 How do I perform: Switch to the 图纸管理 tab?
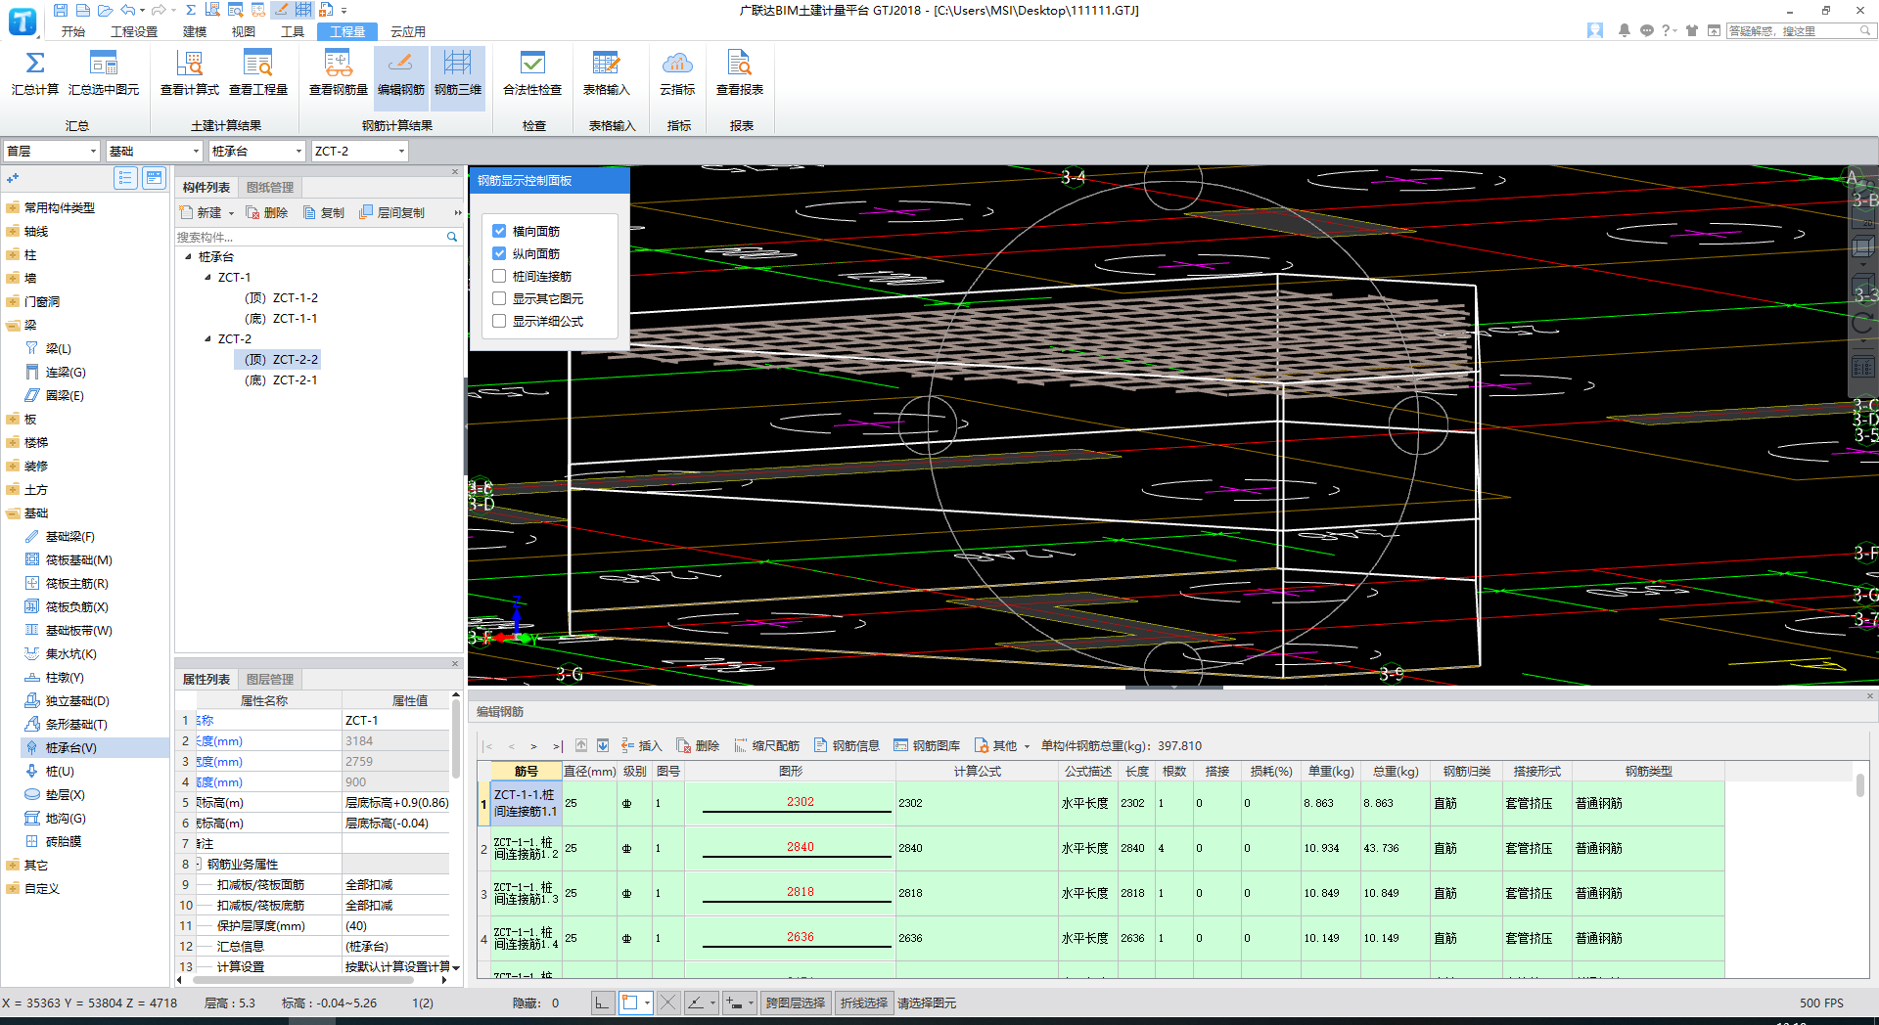coord(270,187)
